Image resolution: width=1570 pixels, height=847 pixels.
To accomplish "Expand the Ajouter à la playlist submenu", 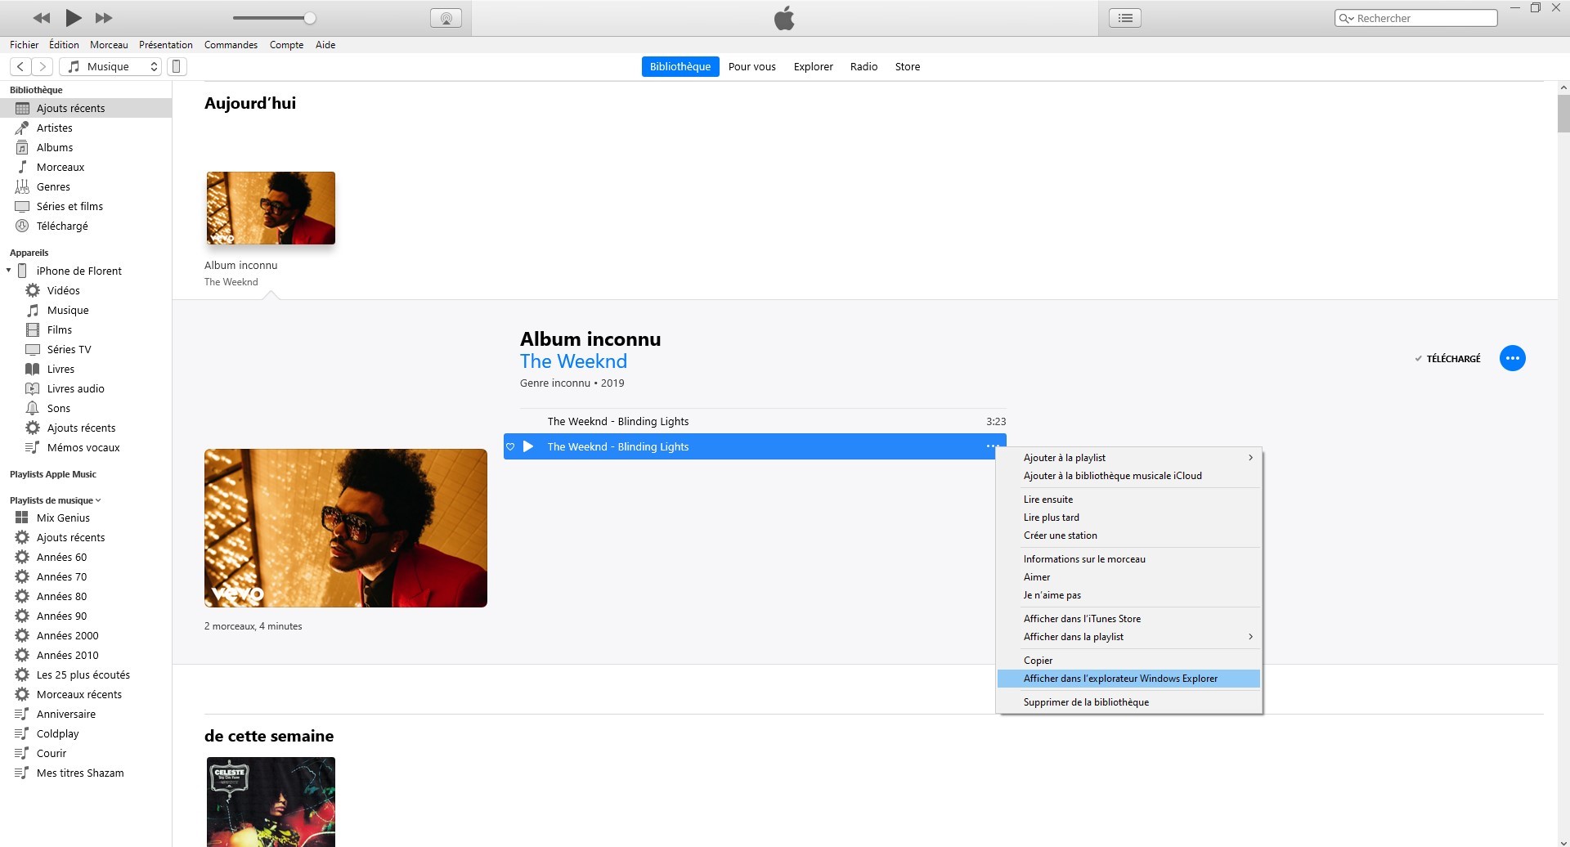I will click(1129, 458).
